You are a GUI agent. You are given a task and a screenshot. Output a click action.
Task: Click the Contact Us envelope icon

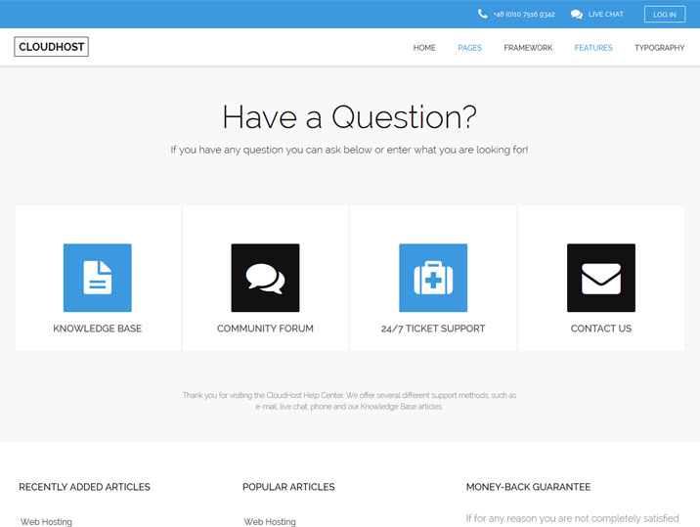coord(601,278)
